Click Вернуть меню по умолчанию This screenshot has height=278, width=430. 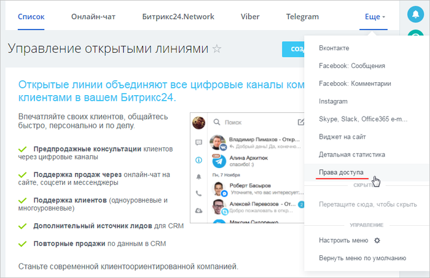pos(362,258)
